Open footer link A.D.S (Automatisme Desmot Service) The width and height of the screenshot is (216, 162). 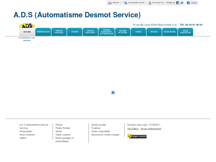point(34,126)
